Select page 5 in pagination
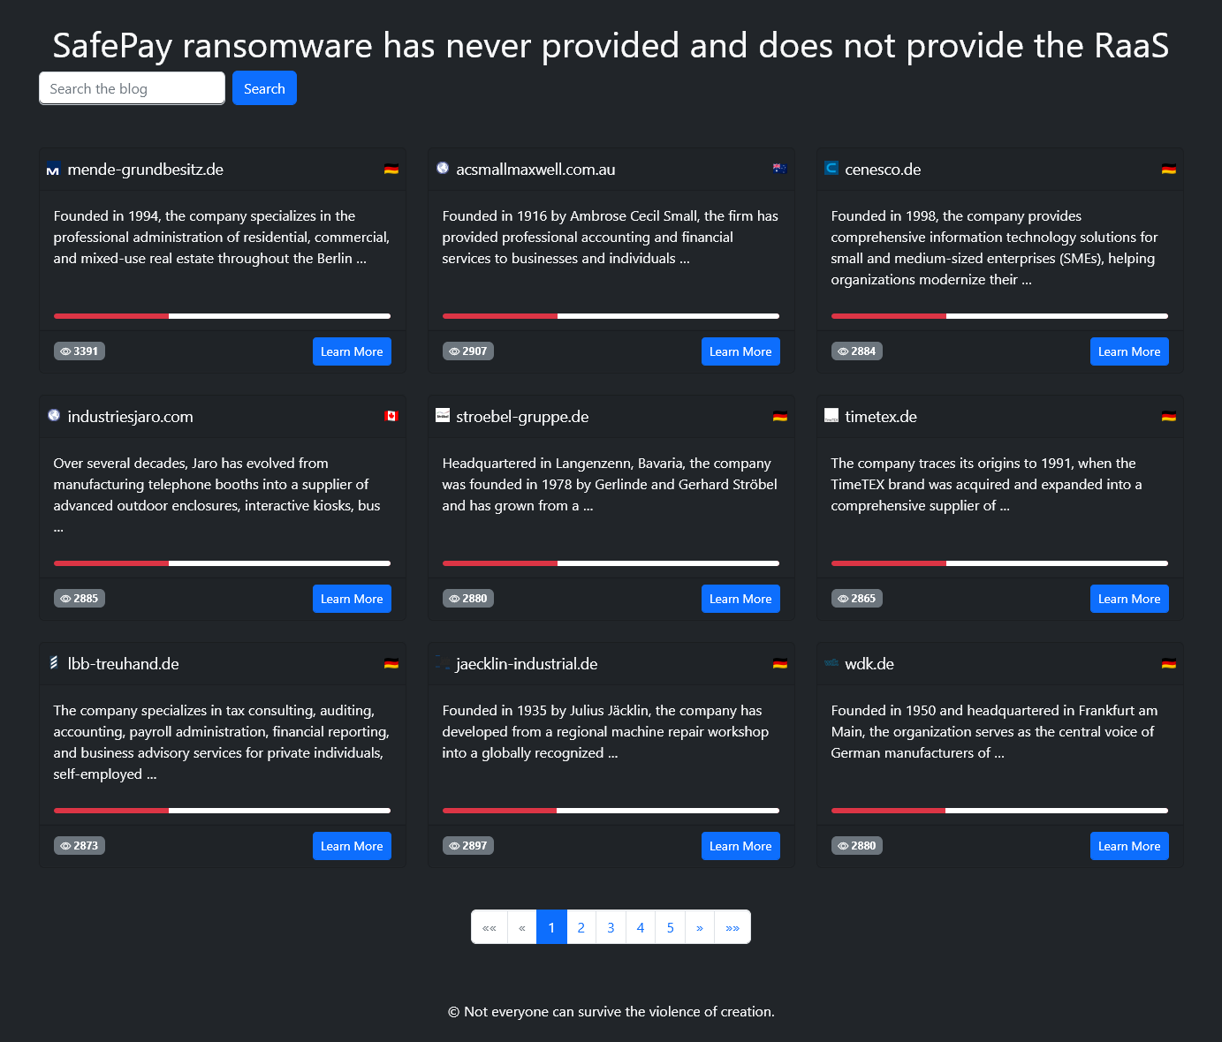1222x1042 pixels. (x=670, y=927)
